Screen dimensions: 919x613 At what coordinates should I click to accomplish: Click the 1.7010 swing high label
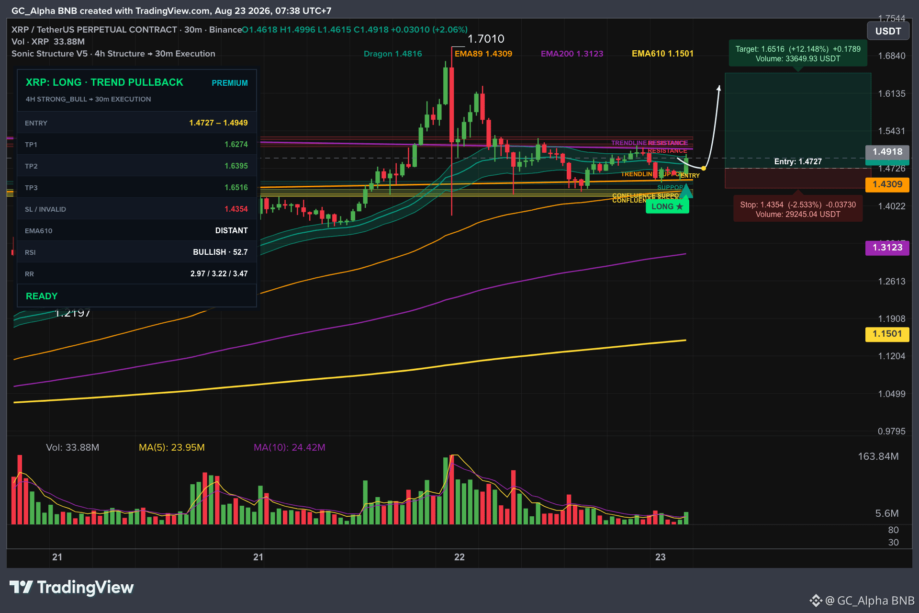tap(486, 39)
